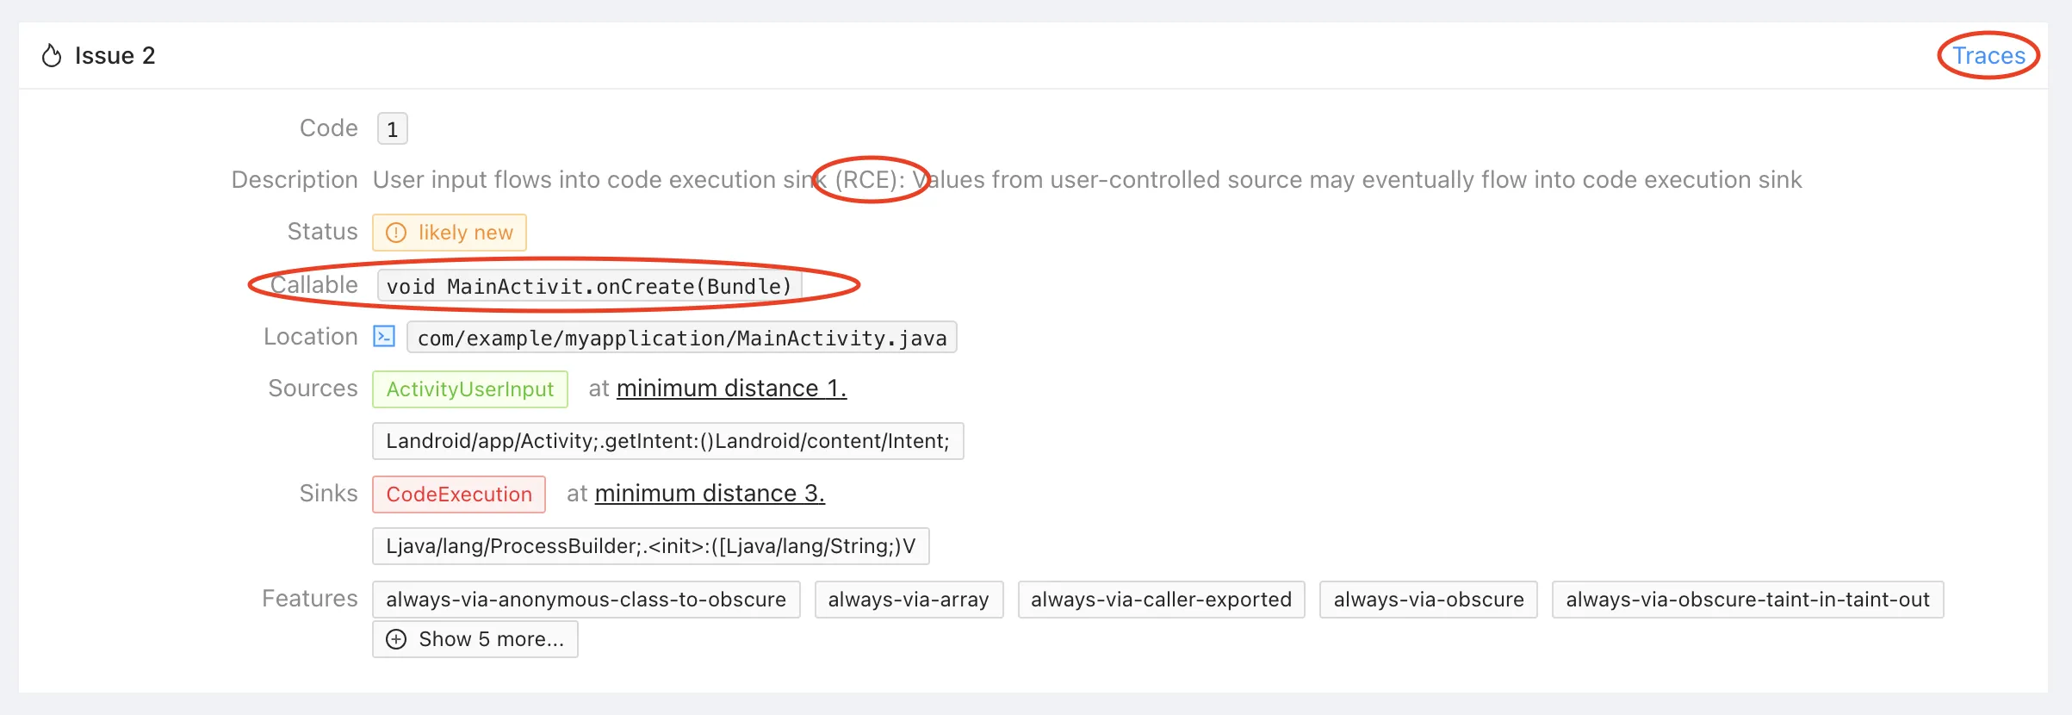The image size is (2072, 715).
Task: Click the RCE issue description text
Action: click(x=1087, y=180)
